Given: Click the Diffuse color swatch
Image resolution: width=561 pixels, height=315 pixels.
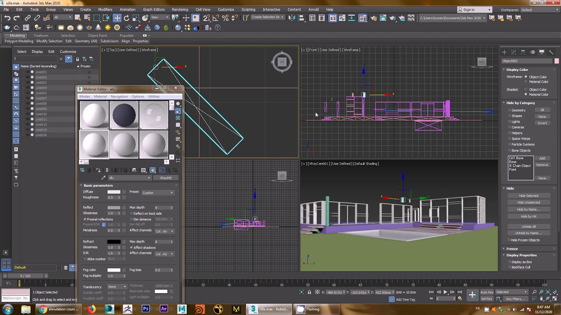Looking at the screenshot, I should coord(114,192).
